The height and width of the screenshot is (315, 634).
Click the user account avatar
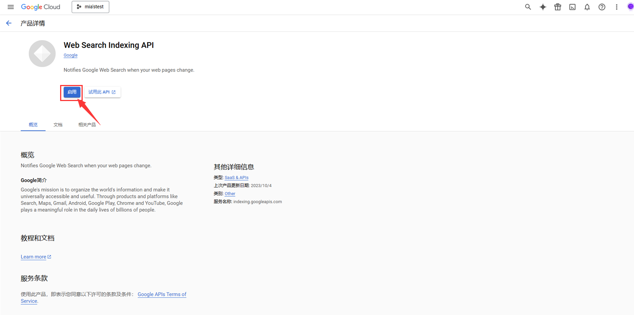tap(630, 7)
